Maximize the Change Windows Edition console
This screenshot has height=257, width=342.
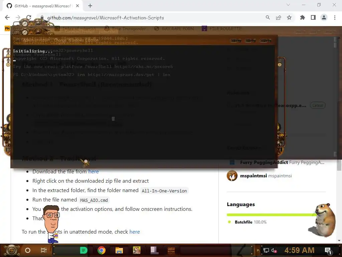[x=250, y=40]
